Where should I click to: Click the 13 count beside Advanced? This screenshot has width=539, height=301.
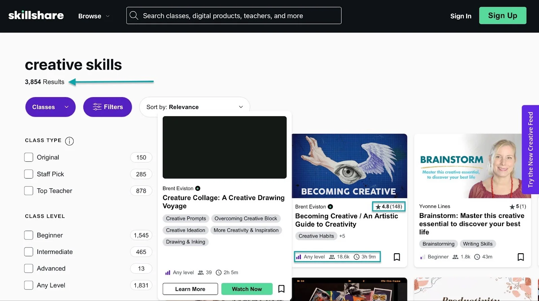click(x=141, y=268)
